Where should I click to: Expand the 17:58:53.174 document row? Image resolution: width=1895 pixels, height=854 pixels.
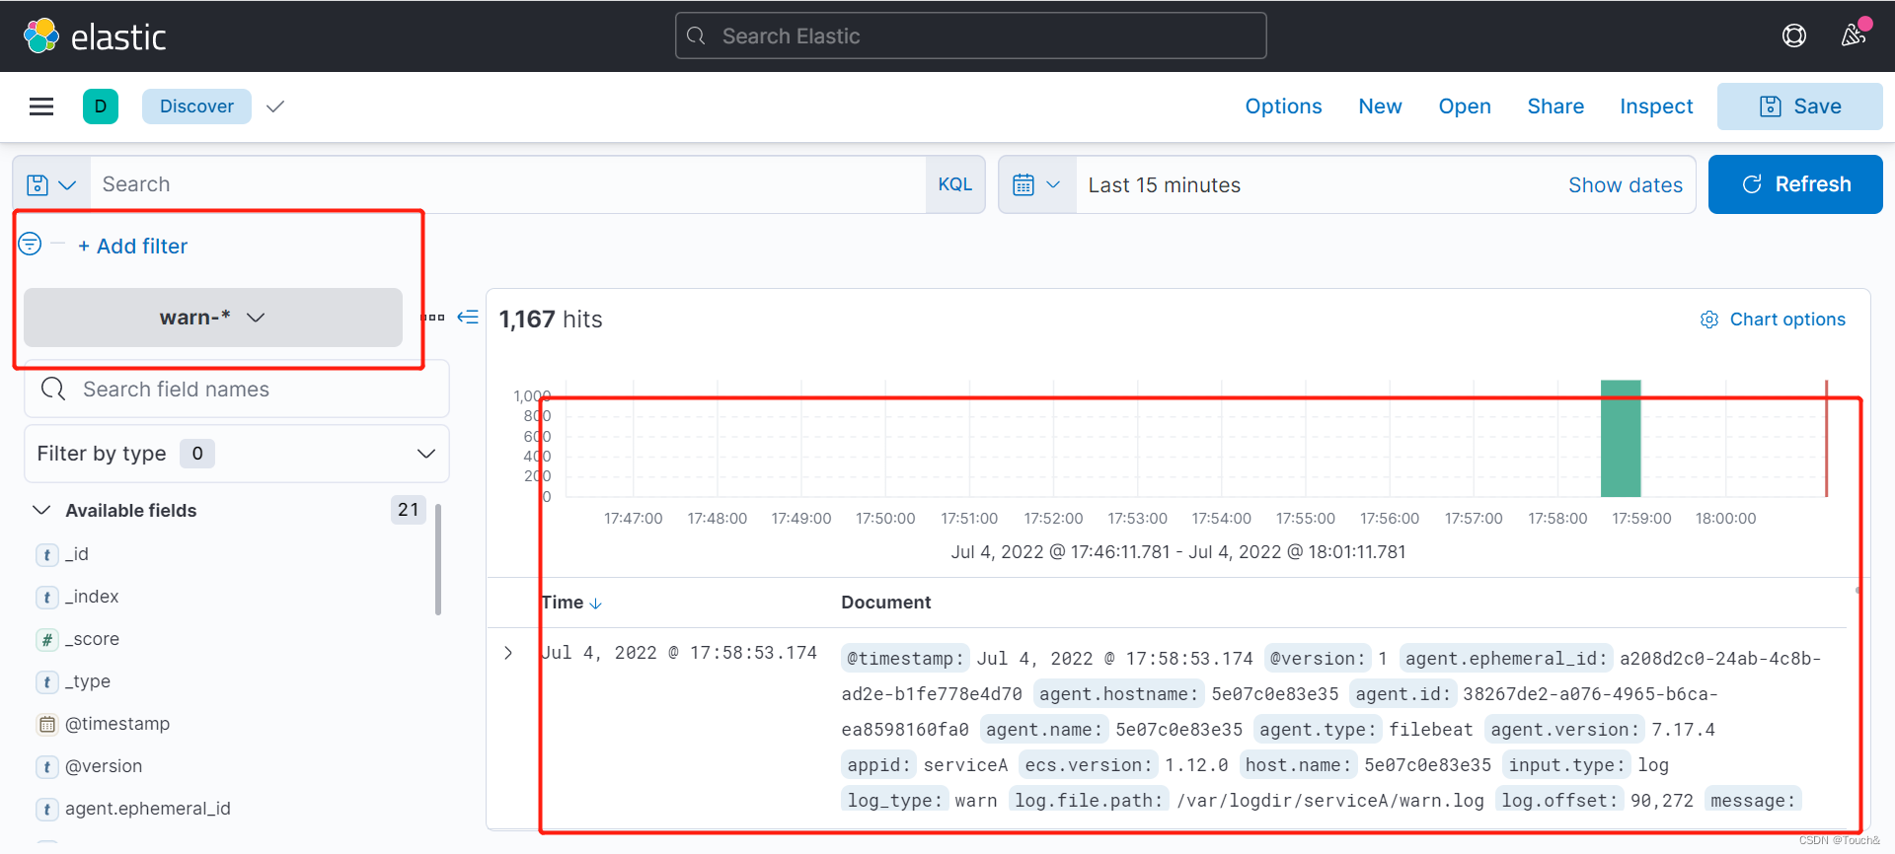coord(508,653)
